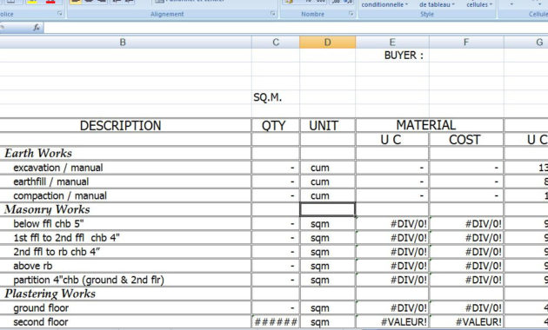The image size is (548, 330).
Task: Select the 'ground floor' cell
Action: coord(125,308)
